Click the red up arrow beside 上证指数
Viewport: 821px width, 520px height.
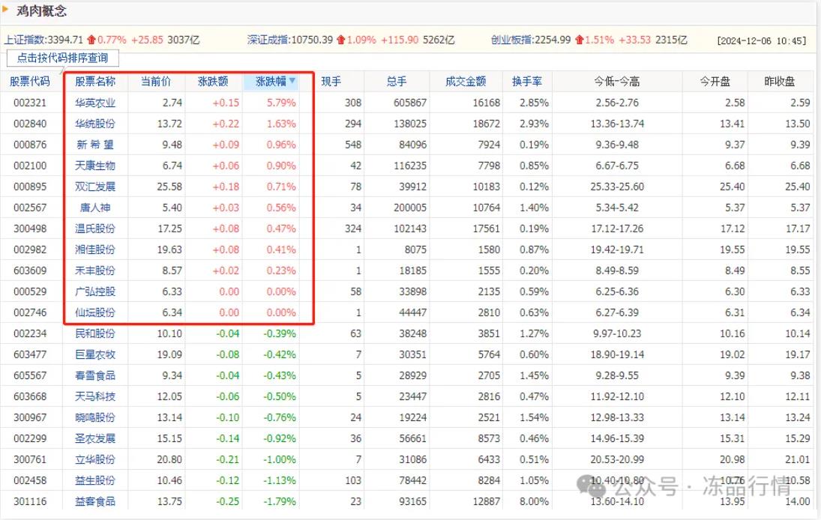point(91,40)
